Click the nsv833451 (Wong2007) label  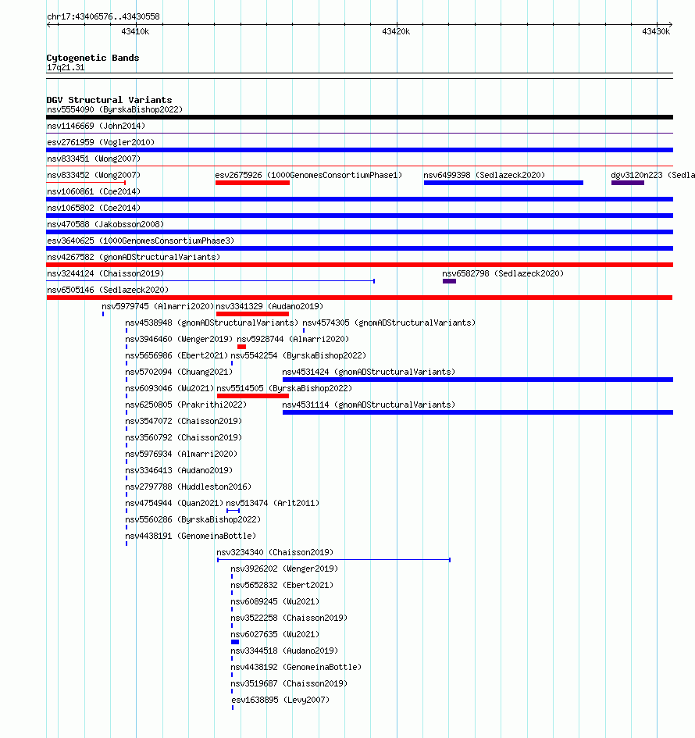tap(94, 159)
